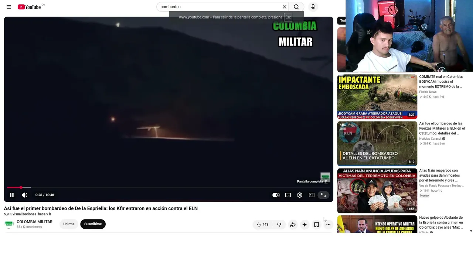Seek on the video progress bar

(x=169, y=188)
